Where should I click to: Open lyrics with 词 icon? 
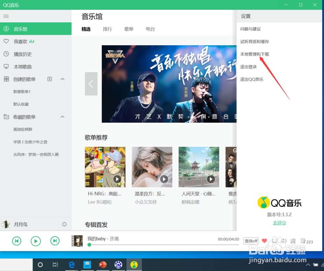[293, 241]
